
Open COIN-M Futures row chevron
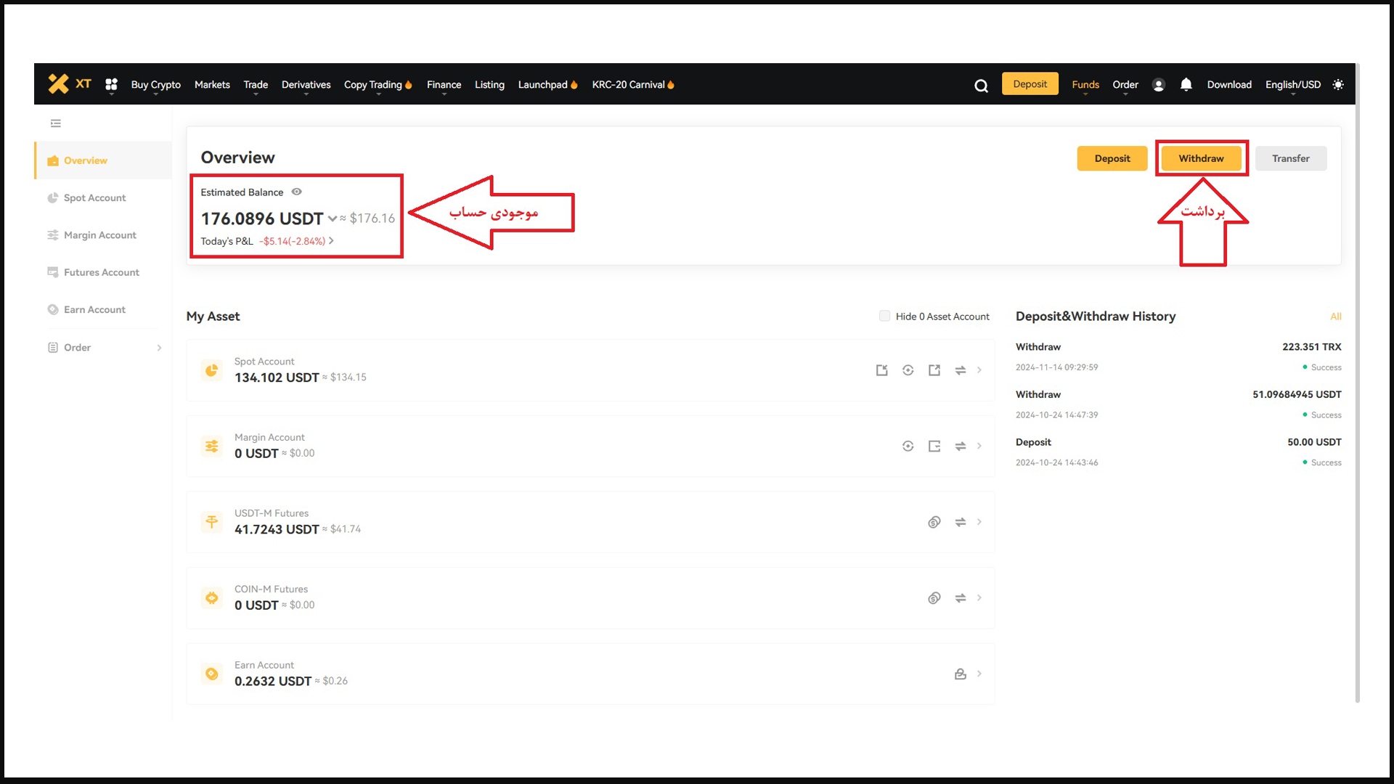tap(979, 598)
